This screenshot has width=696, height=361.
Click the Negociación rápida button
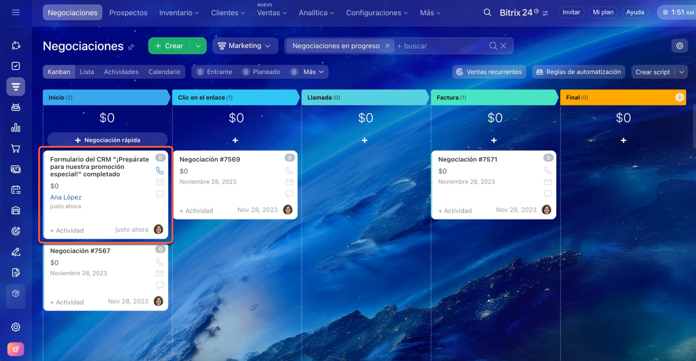(x=107, y=140)
